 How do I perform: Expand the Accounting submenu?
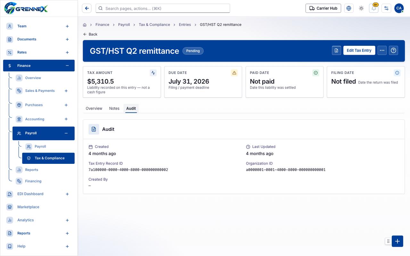pos(66,119)
